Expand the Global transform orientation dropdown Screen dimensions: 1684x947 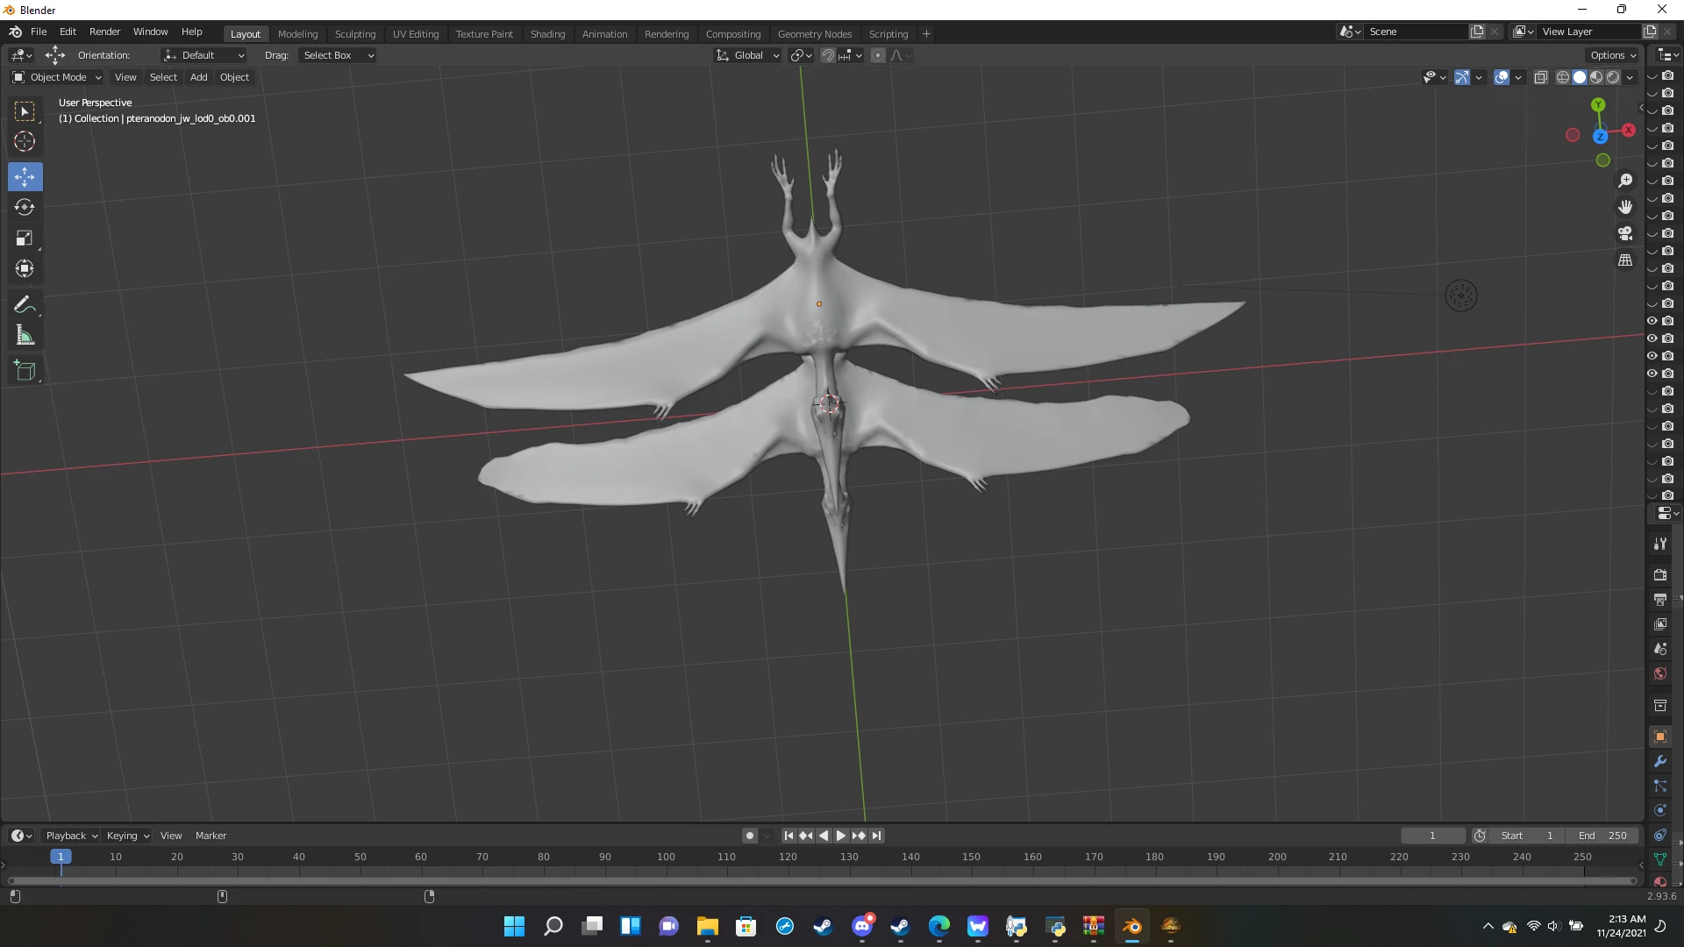click(748, 55)
